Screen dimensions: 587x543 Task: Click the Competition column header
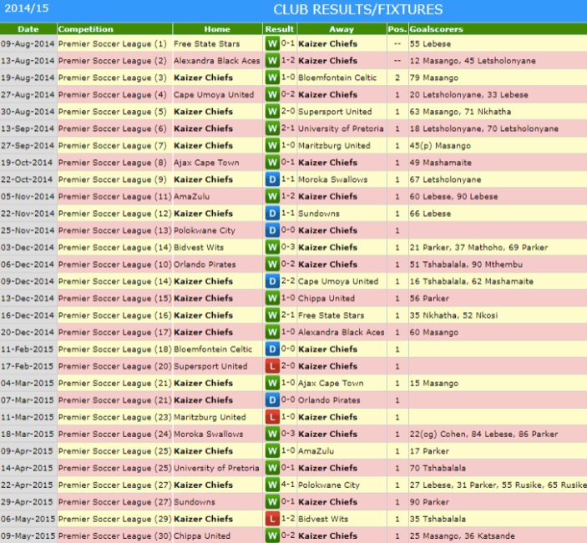tap(114, 29)
